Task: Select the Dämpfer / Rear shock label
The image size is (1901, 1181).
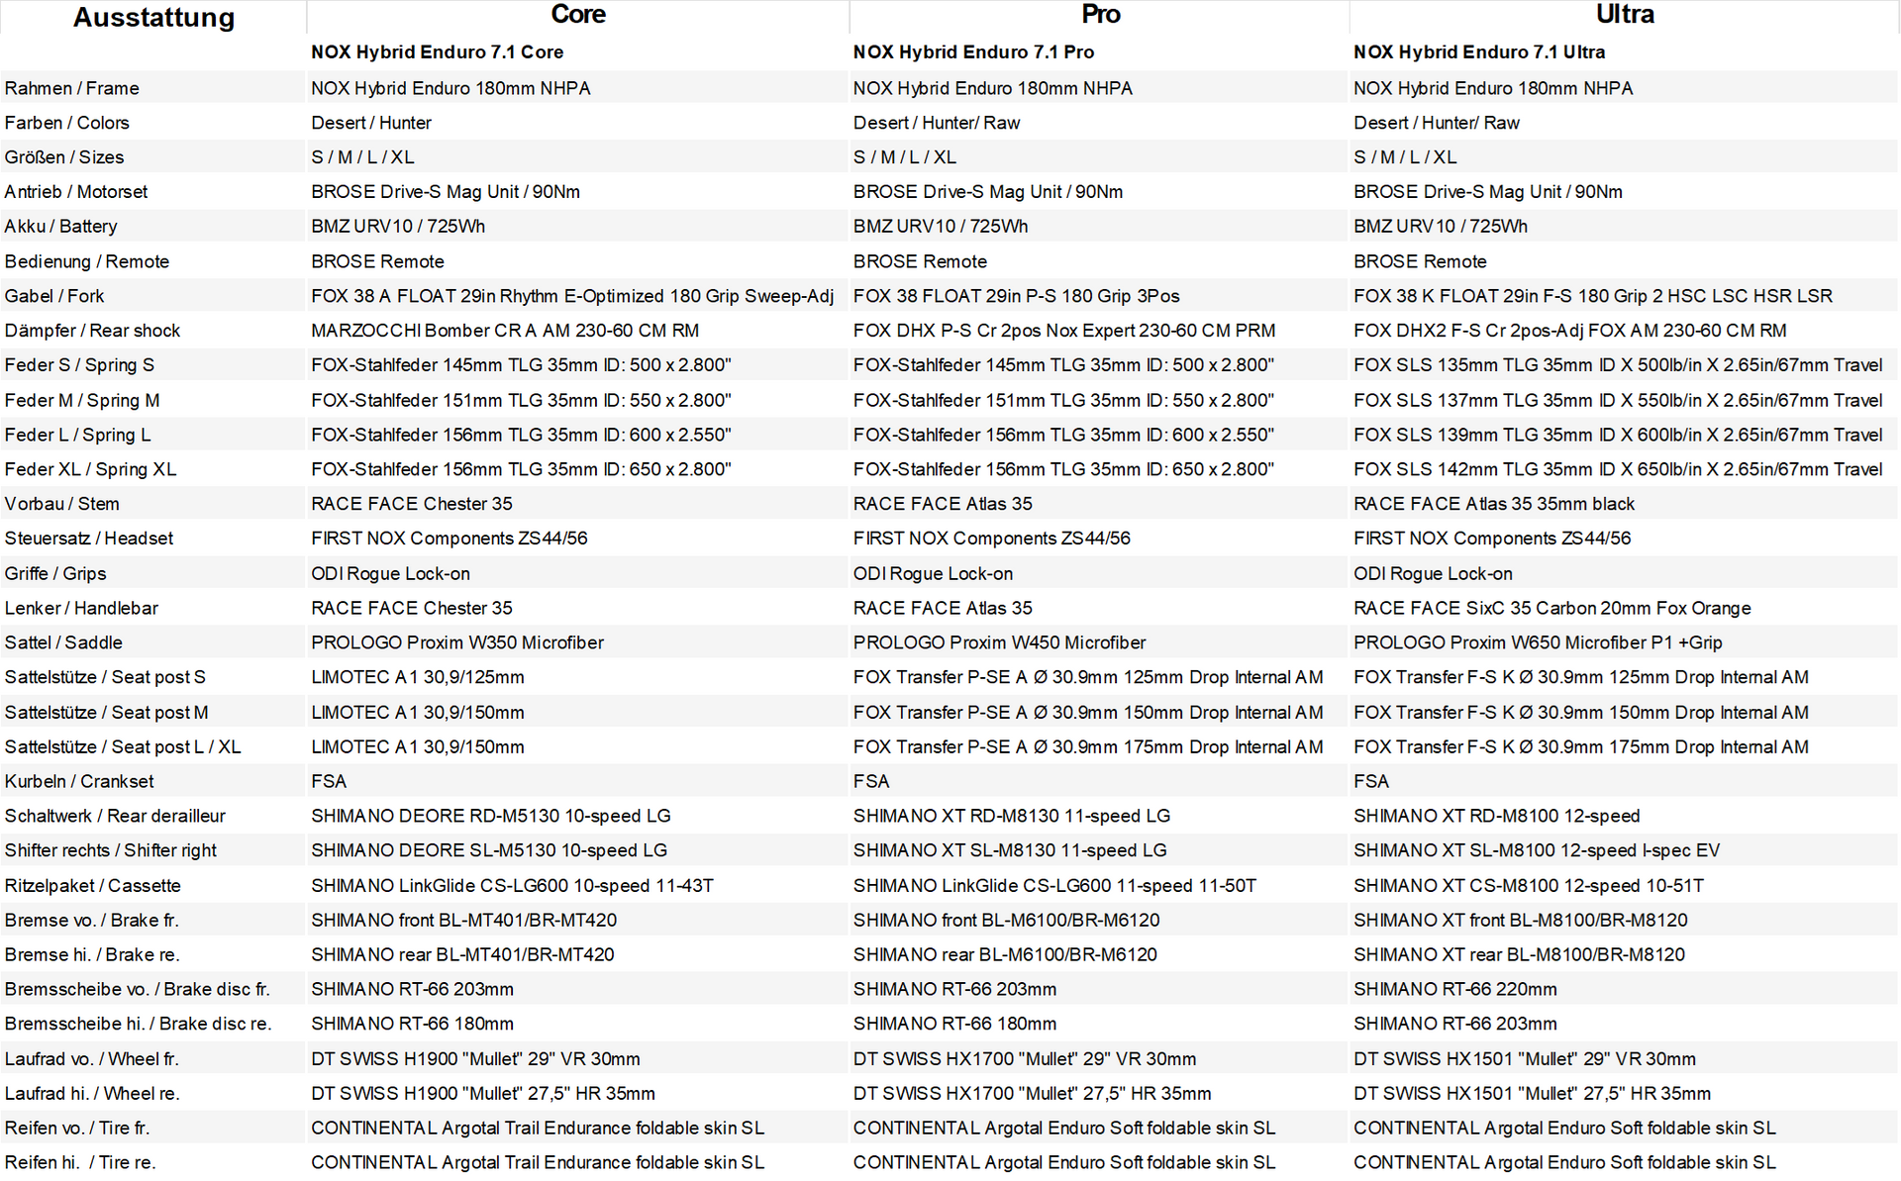Action: [93, 331]
